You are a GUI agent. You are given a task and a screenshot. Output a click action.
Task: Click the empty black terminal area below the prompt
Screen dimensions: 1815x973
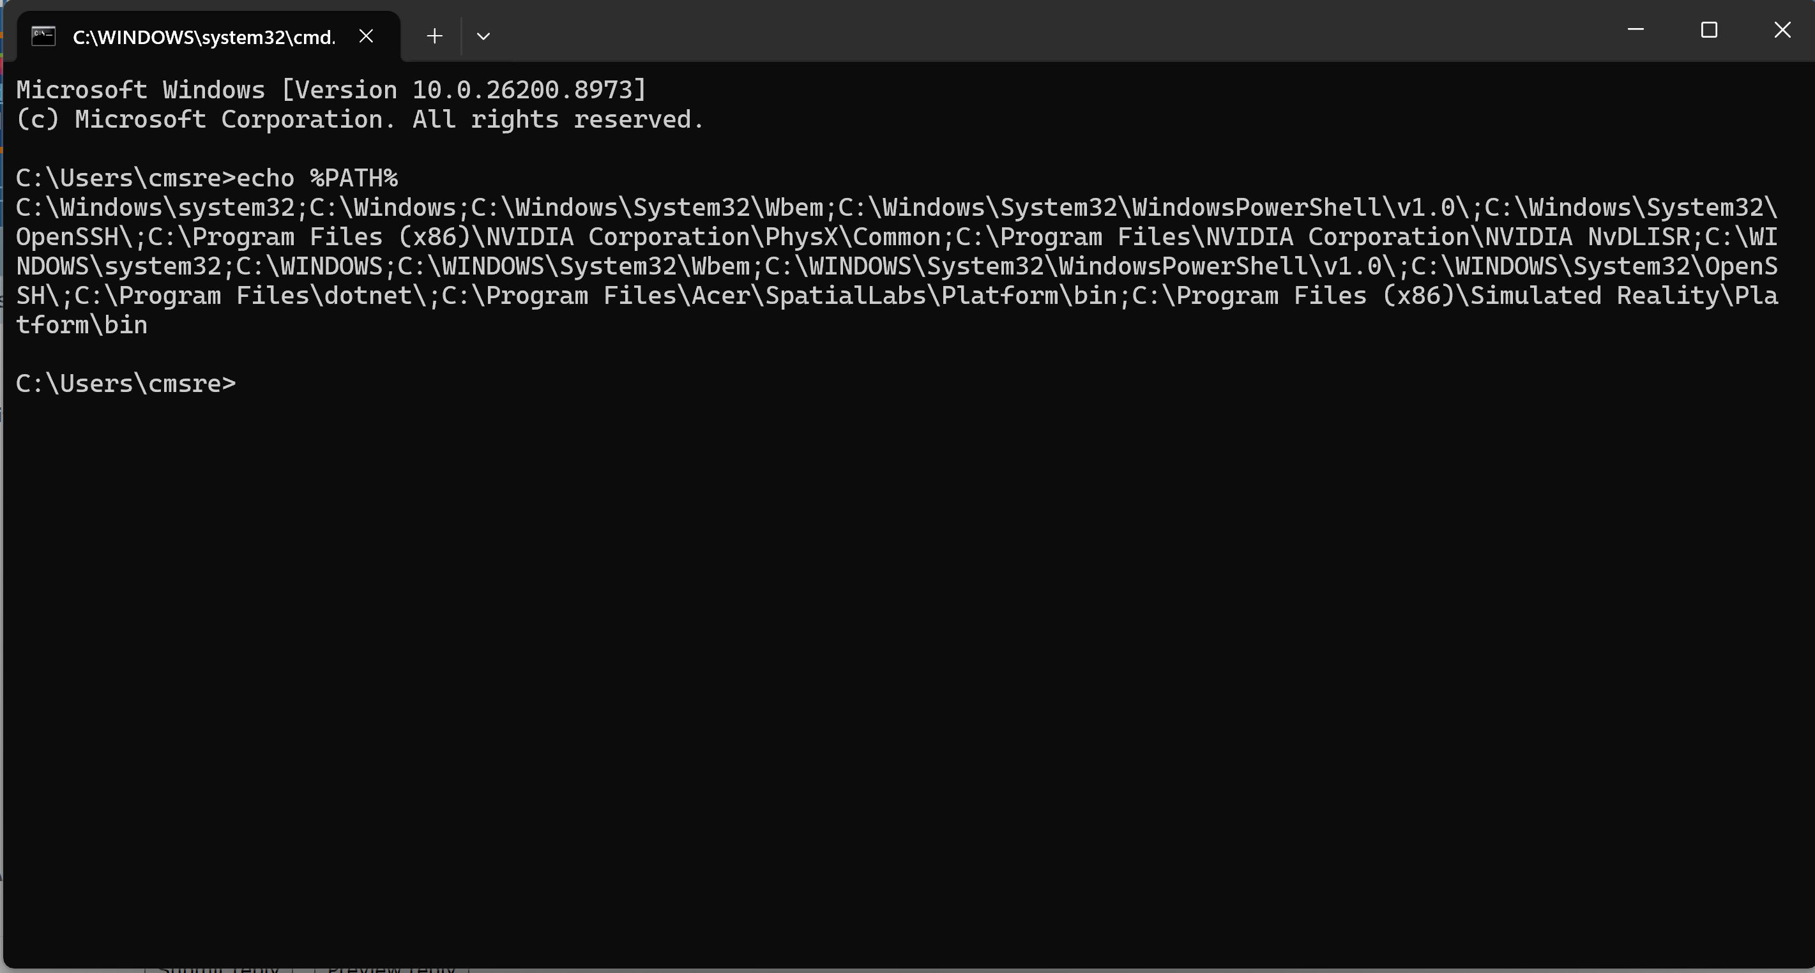tap(907, 669)
